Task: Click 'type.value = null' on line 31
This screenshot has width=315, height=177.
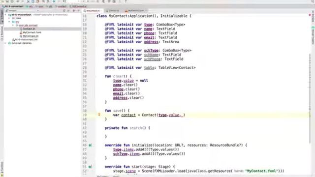Action: point(130,81)
